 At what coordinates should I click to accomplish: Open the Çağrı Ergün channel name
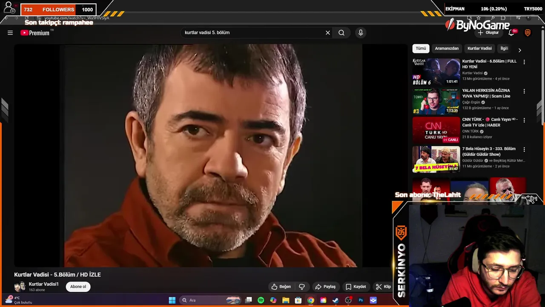pyautogui.click(x=471, y=102)
